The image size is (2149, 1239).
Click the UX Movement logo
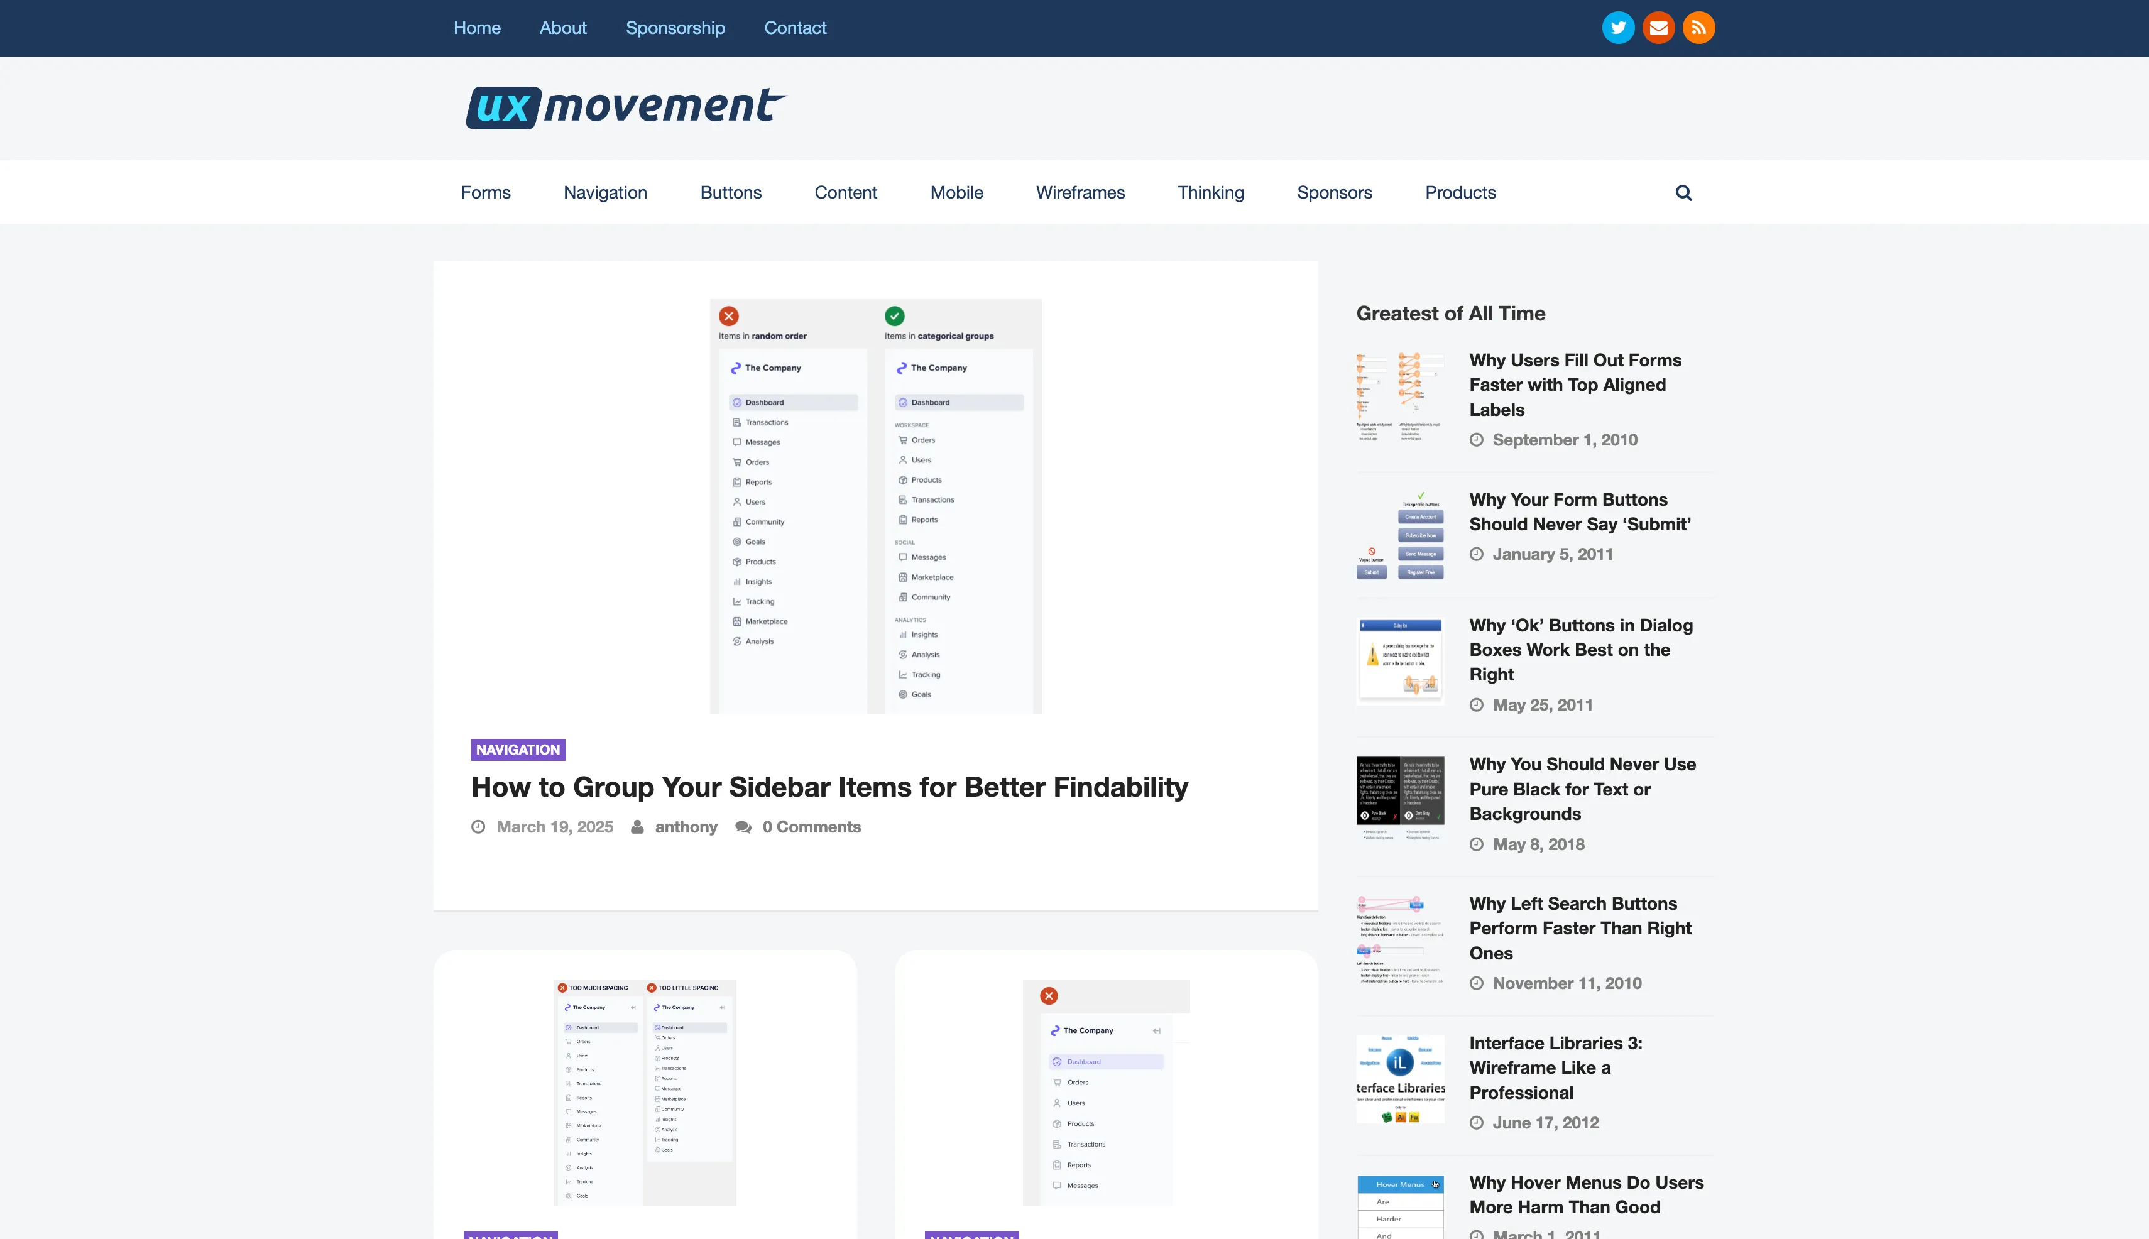(626, 107)
